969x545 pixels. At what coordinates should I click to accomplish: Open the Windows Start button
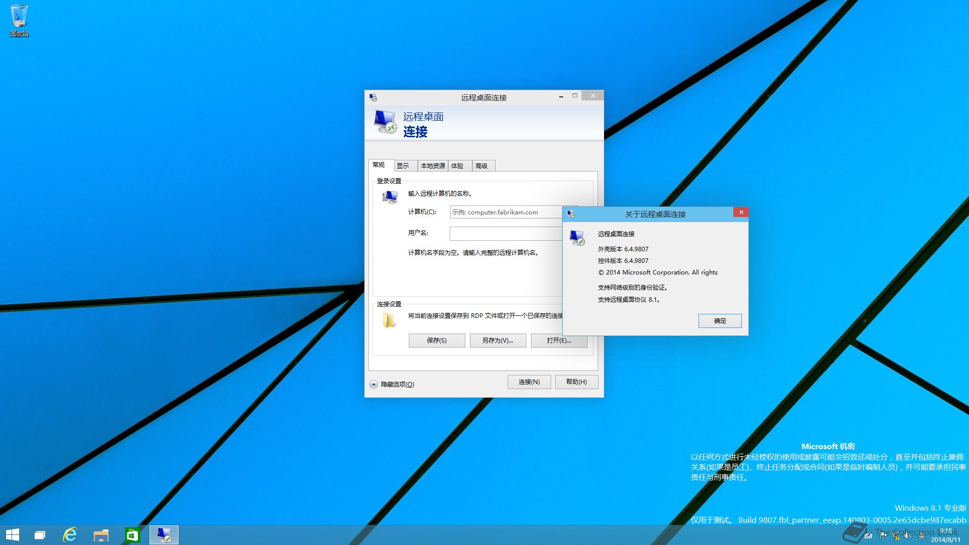pyautogui.click(x=13, y=535)
